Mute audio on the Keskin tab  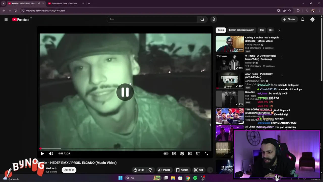[x=39, y=4]
